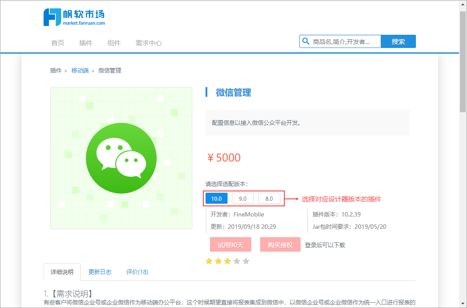Click the market.fanruan.com logo text
This screenshot has height=308, width=467.
click(84, 23)
